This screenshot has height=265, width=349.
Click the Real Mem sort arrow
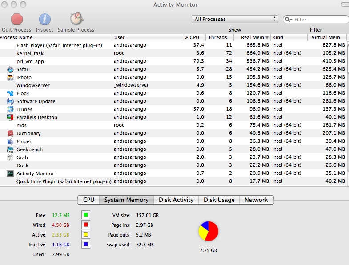click(x=267, y=38)
